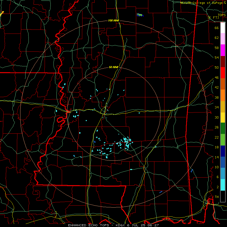
Task: Select the dark green legend swatch
Action: pyautogui.click(x=223, y=128)
